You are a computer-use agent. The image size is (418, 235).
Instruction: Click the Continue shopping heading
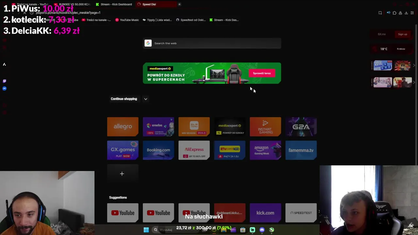pos(124,99)
